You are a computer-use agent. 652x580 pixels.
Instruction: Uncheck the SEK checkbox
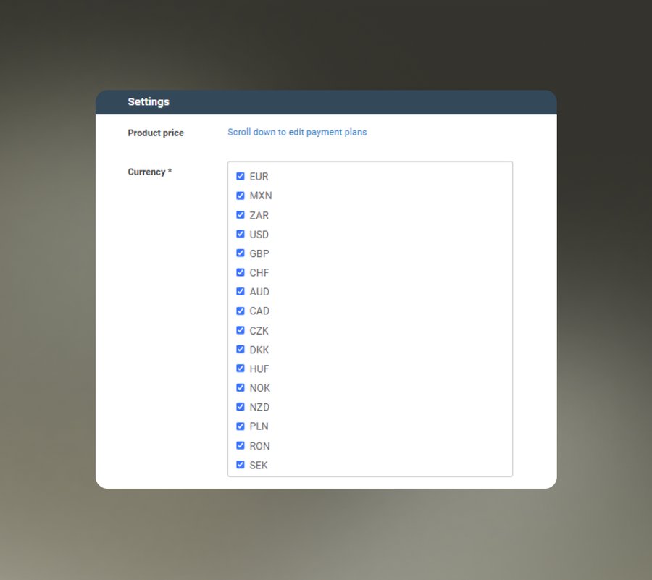241,464
